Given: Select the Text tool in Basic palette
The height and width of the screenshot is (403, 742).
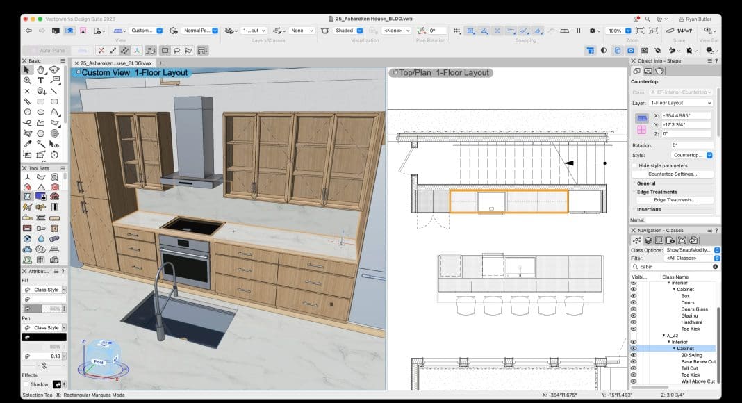Looking at the screenshot, I should pyautogui.click(x=40, y=81).
